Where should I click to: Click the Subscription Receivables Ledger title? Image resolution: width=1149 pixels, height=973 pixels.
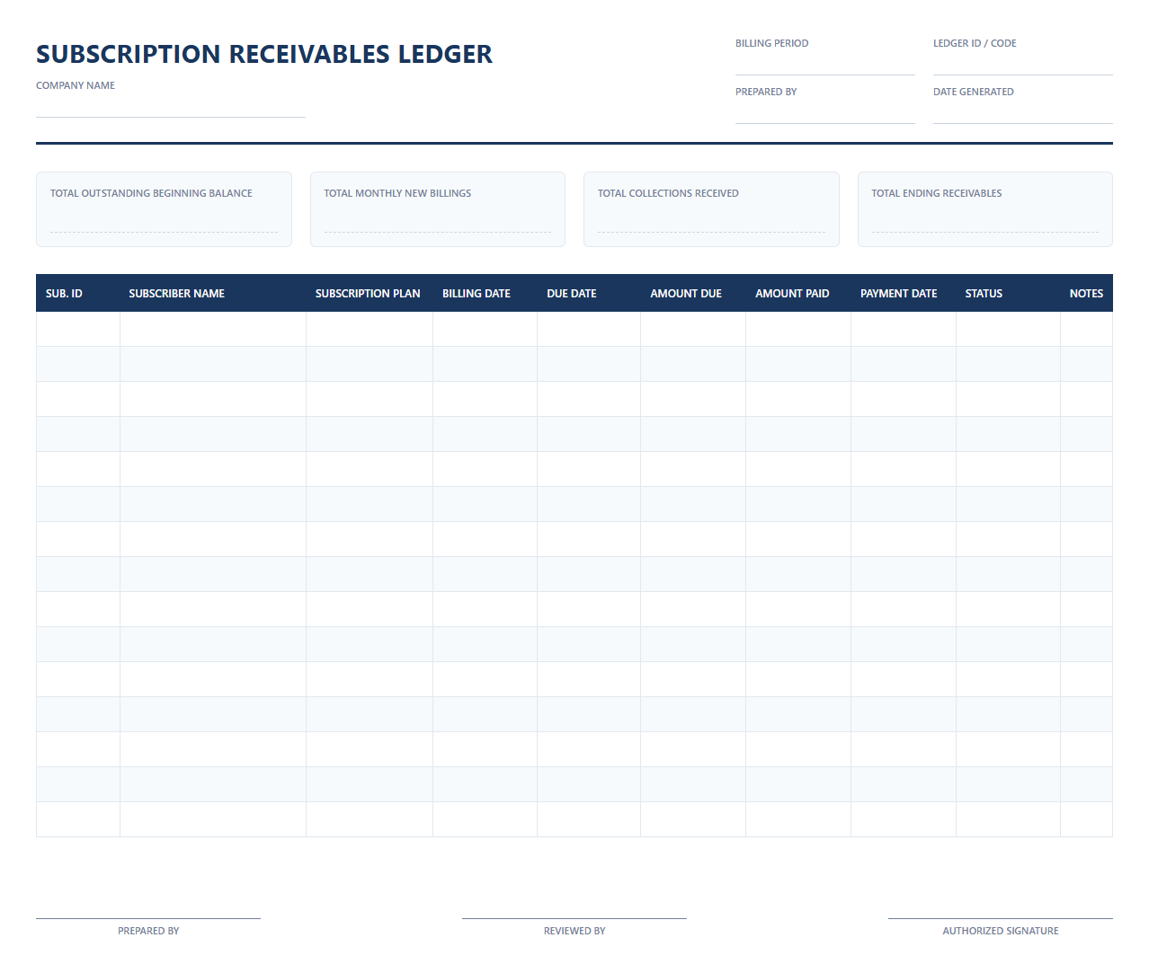264,54
